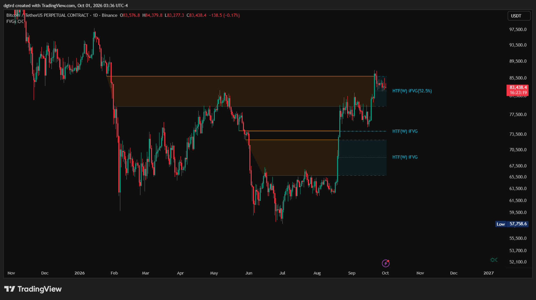
Task: Click the 89,500.0 price axis label
Action: click(518, 61)
